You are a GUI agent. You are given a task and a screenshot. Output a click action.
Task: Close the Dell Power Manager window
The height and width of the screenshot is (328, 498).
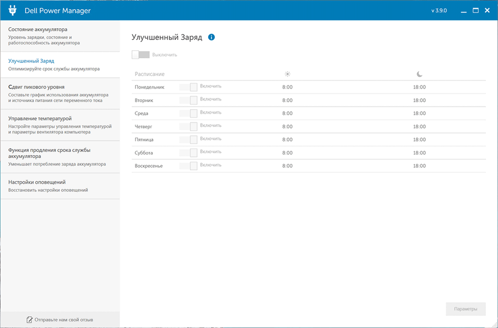[x=487, y=10]
